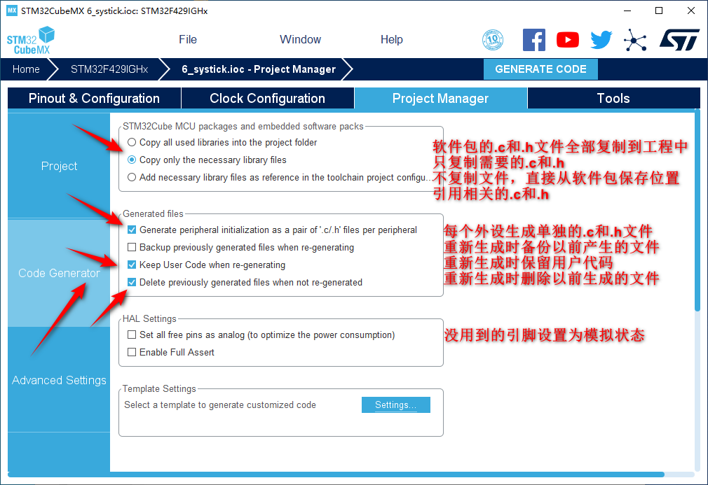Image resolution: width=708 pixels, height=485 pixels.
Task: Enable Backup previously generated files checkbox
Action: 132,248
